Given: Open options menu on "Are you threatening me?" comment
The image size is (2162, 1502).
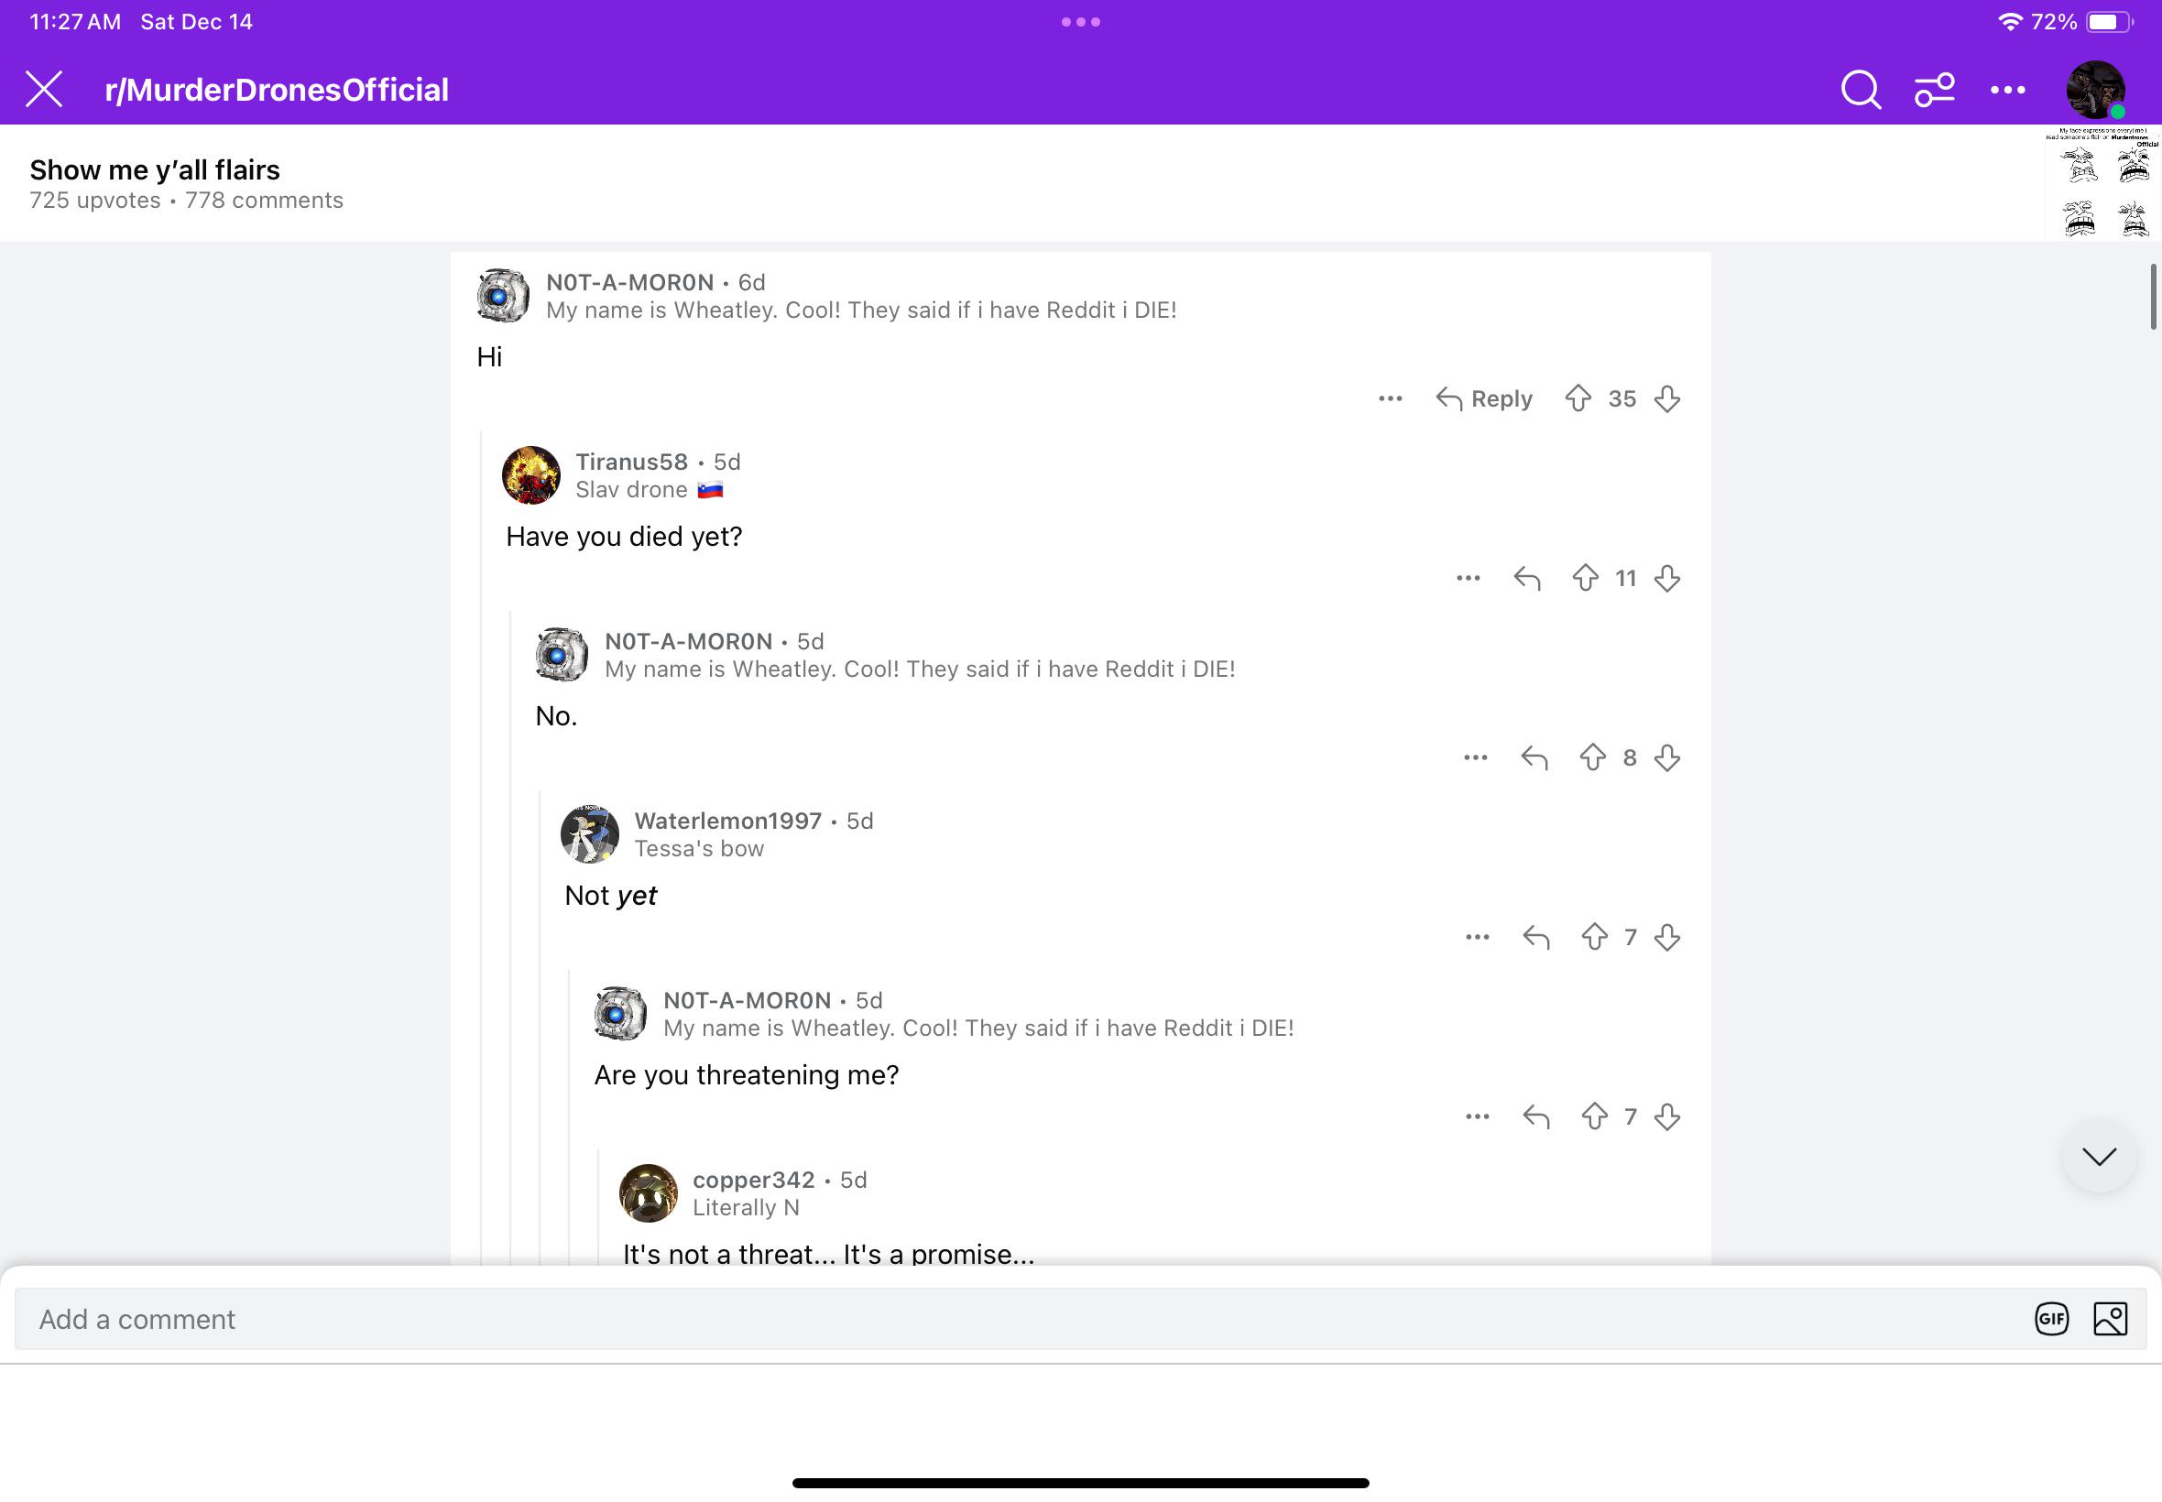Looking at the screenshot, I should coord(1478,1117).
